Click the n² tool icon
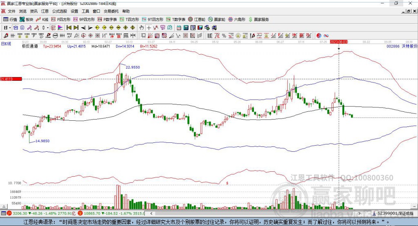 [69, 36]
